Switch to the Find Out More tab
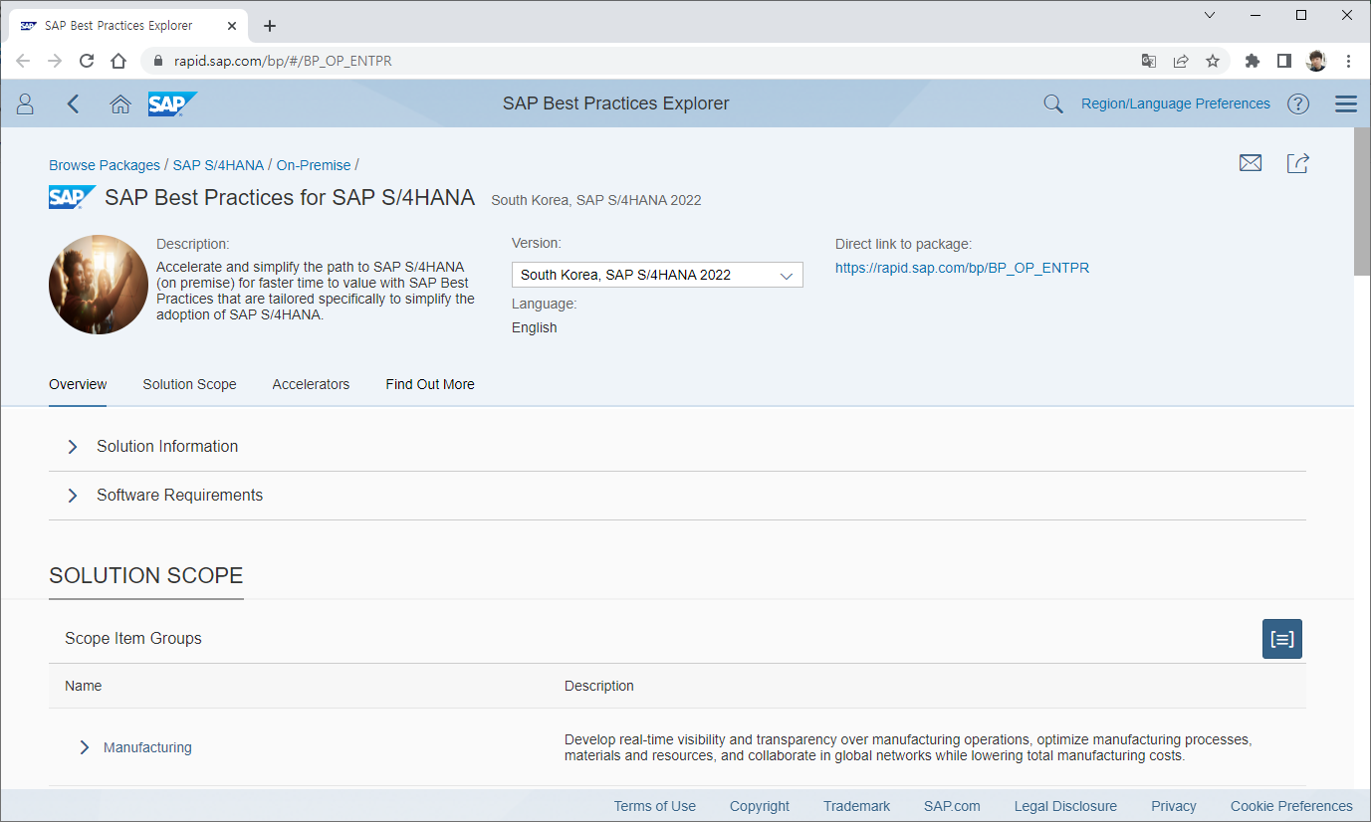The image size is (1371, 822). (x=429, y=384)
